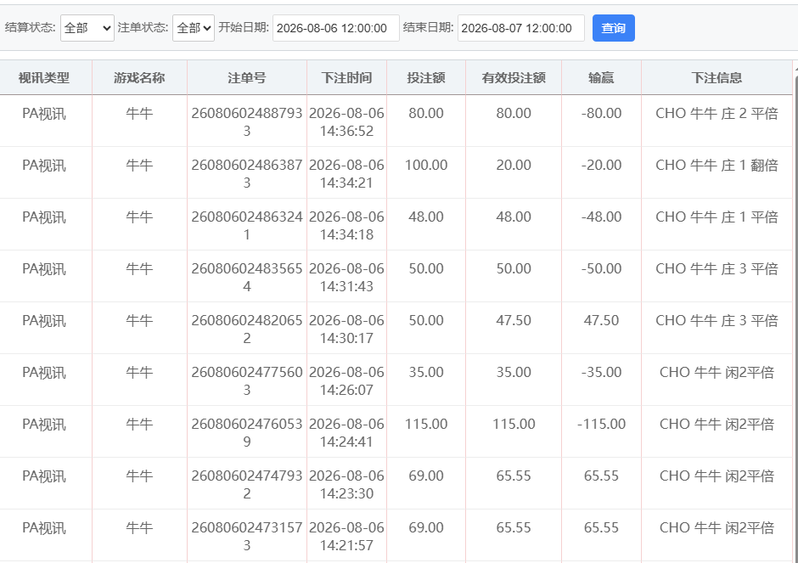Click the -35.00 win/loss value

pyautogui.click(x=601, y=373)
